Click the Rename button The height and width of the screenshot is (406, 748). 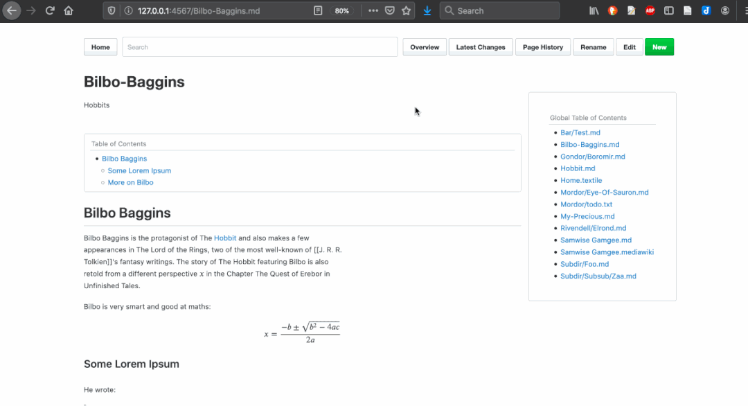[594, 47]
